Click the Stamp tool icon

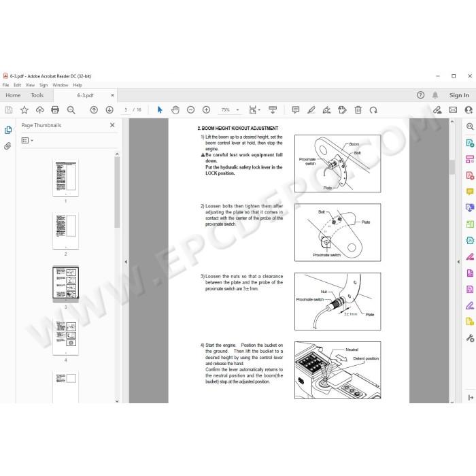(x=342, y=110)
